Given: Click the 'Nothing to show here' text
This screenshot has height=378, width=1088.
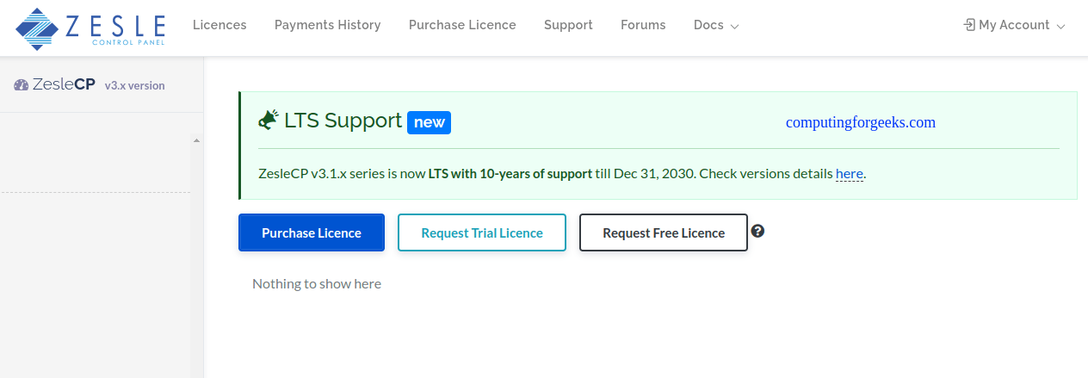Looking at the screenshot, I should [317, 283].
